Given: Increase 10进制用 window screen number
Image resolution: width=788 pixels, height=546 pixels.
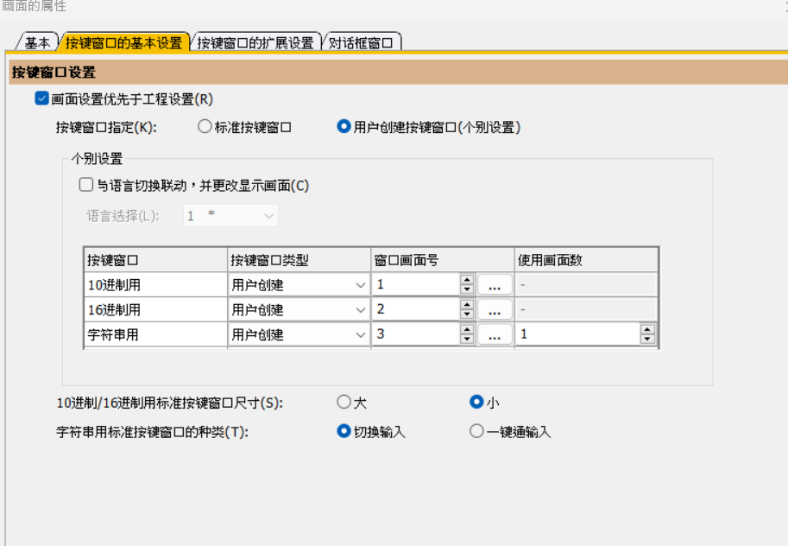Looking at the screenshot, I should pyautogui.click(x=467, y=280).
